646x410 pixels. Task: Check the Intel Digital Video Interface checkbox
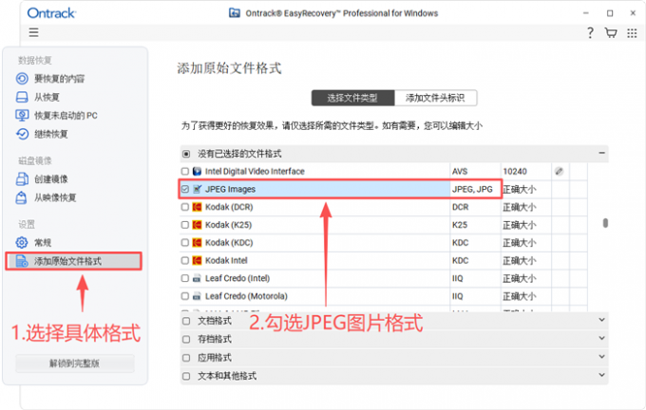click(x=185, y=171)
